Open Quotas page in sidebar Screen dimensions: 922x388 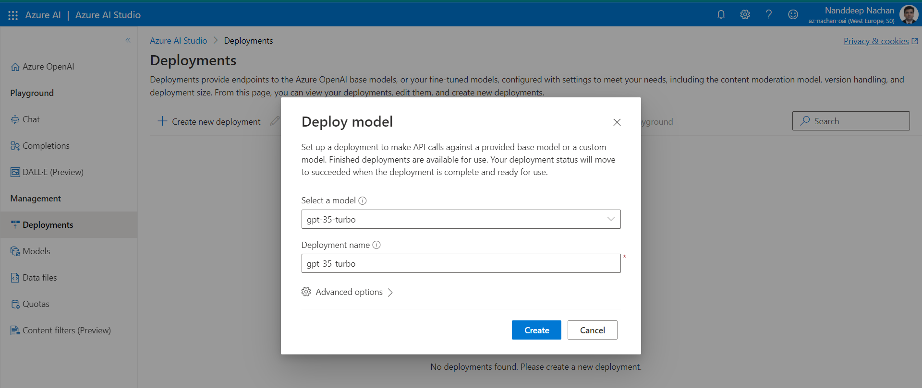click(x=36, y=304)
